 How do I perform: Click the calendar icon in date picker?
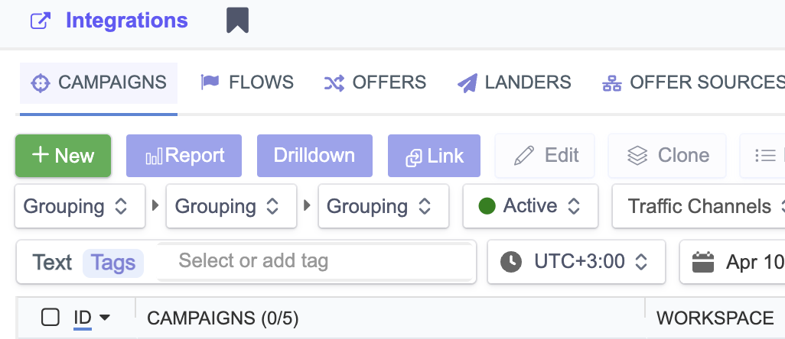coord(702,262)
